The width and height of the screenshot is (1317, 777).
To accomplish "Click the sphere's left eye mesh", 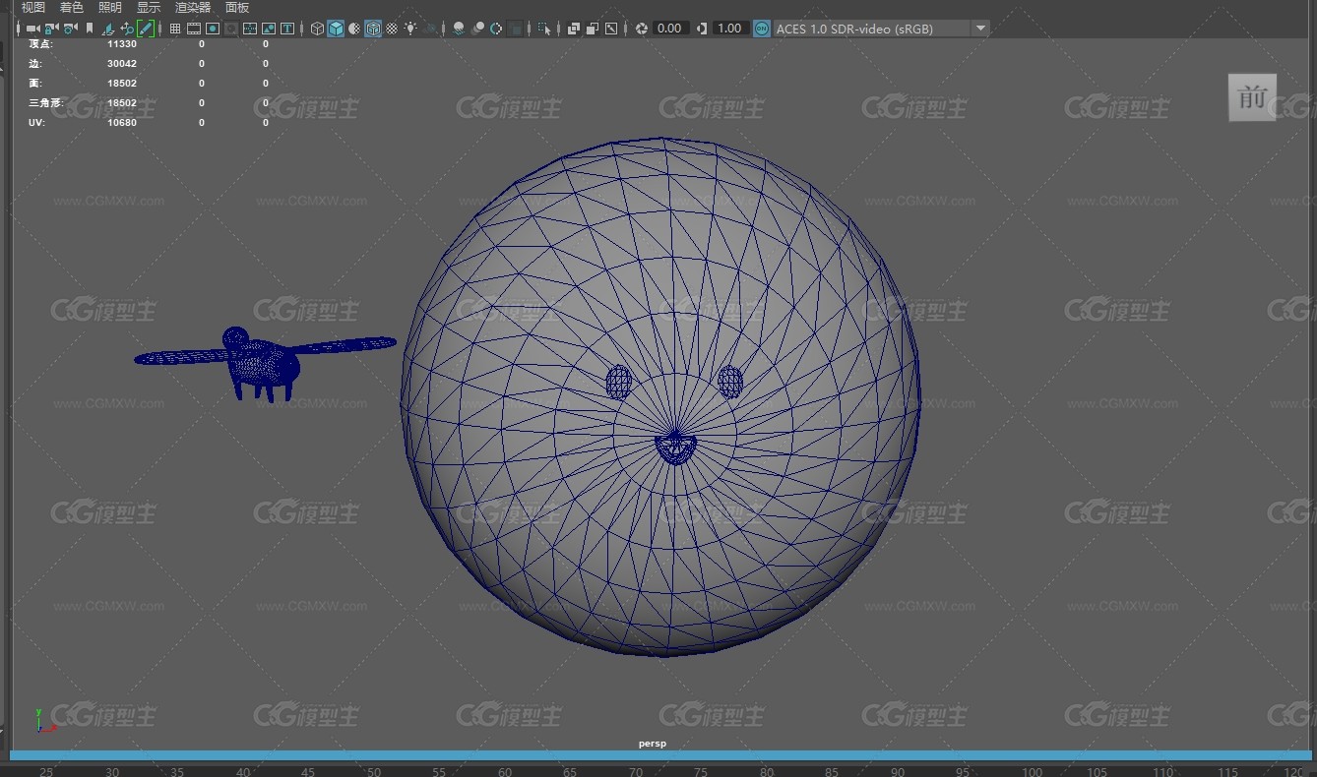I will (618, 382).
